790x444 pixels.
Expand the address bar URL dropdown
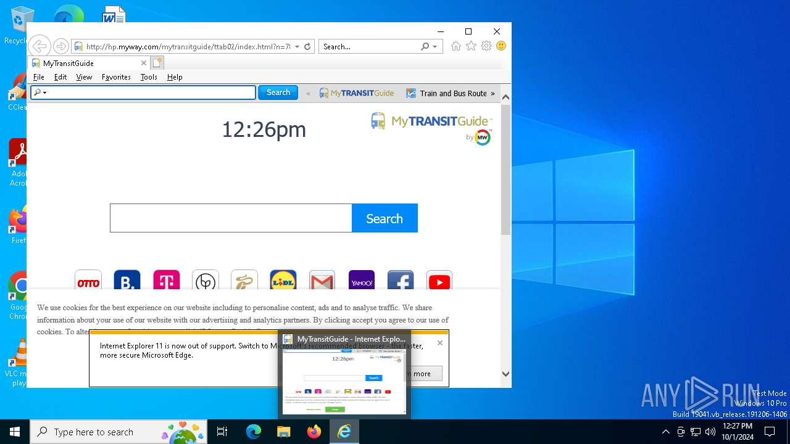click(297, 46)
